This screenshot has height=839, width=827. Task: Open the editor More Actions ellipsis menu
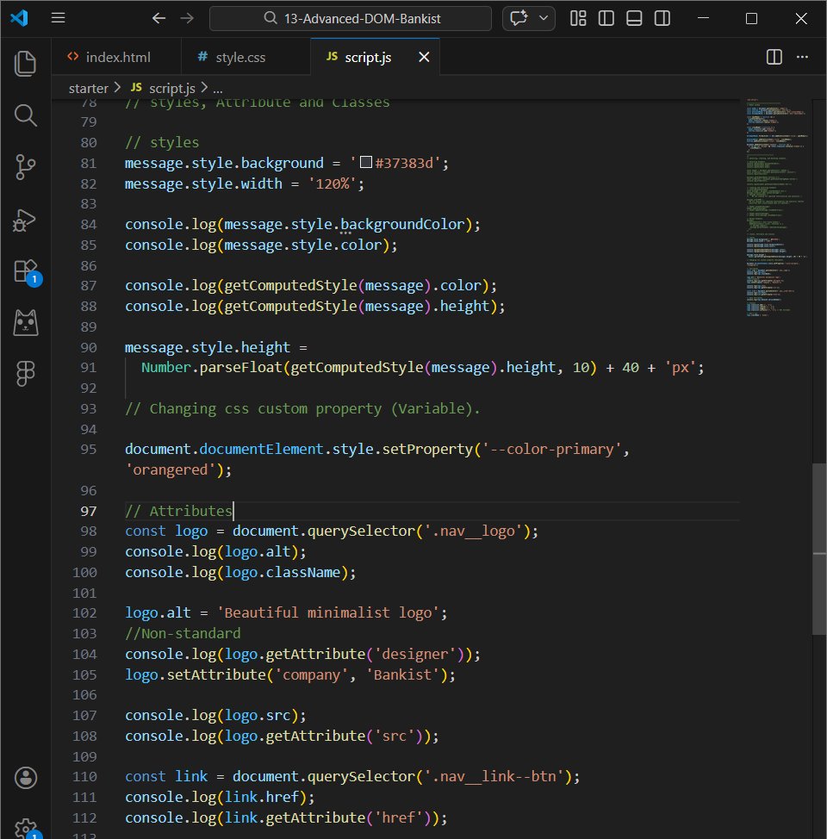802,57
